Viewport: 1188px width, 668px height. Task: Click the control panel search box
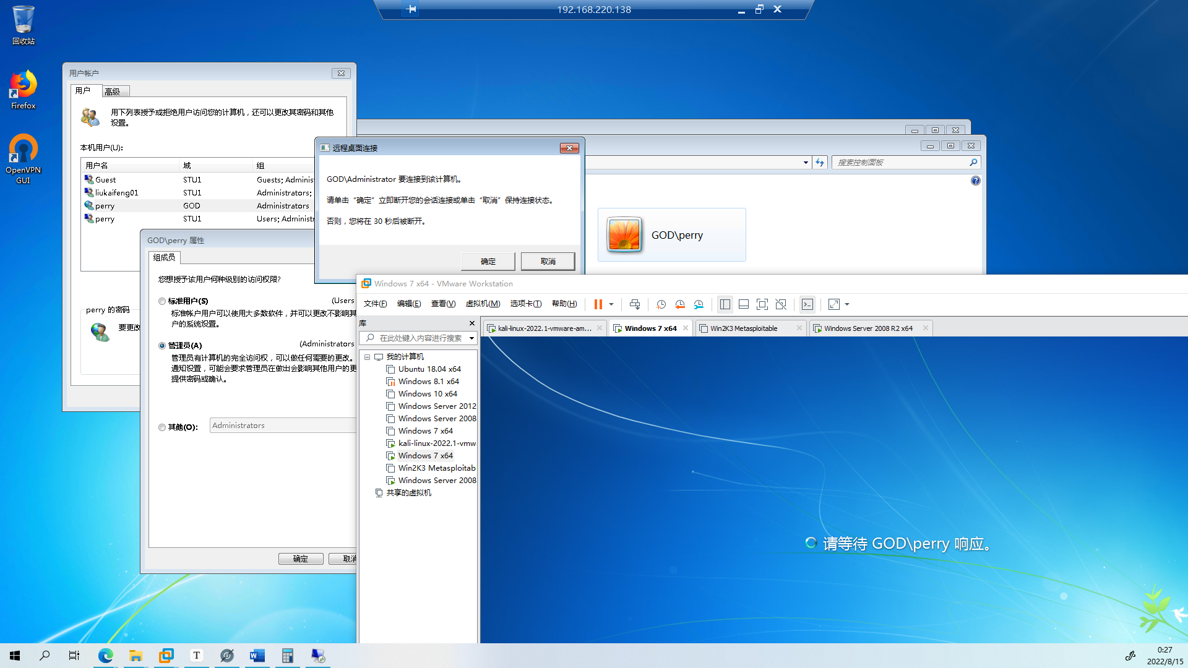pyautogui.click(x=906, y=163)
